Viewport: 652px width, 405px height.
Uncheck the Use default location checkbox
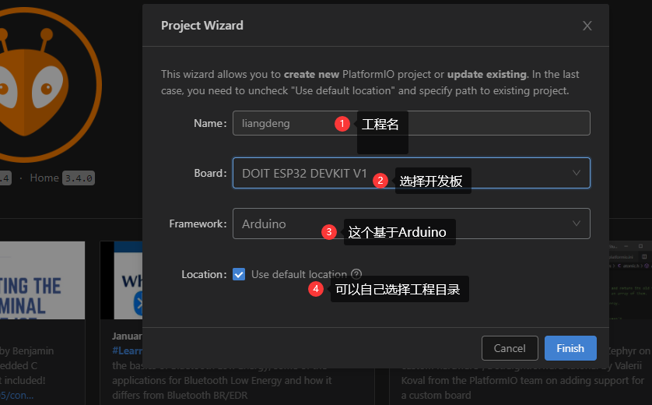tap(239, 274)
